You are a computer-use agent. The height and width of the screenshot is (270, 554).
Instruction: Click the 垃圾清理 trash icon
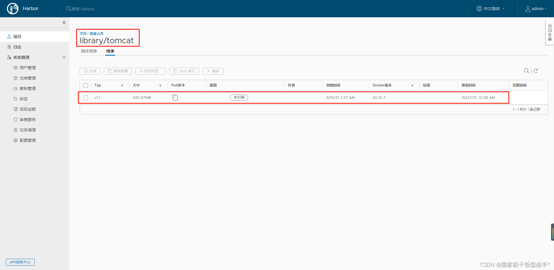(x=16, y=130)
